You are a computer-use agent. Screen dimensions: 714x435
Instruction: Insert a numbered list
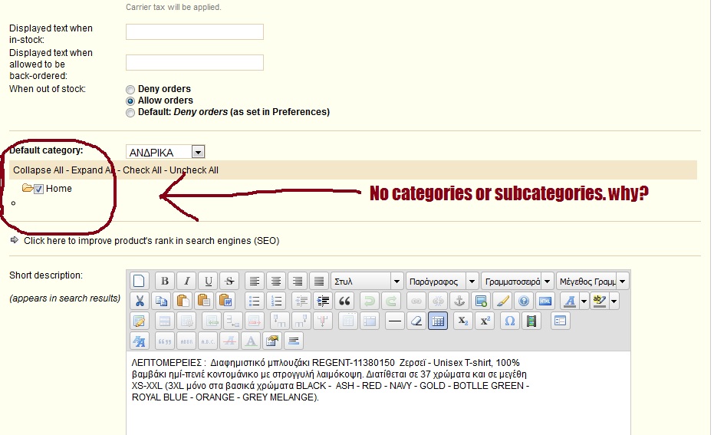coord(276,301)
